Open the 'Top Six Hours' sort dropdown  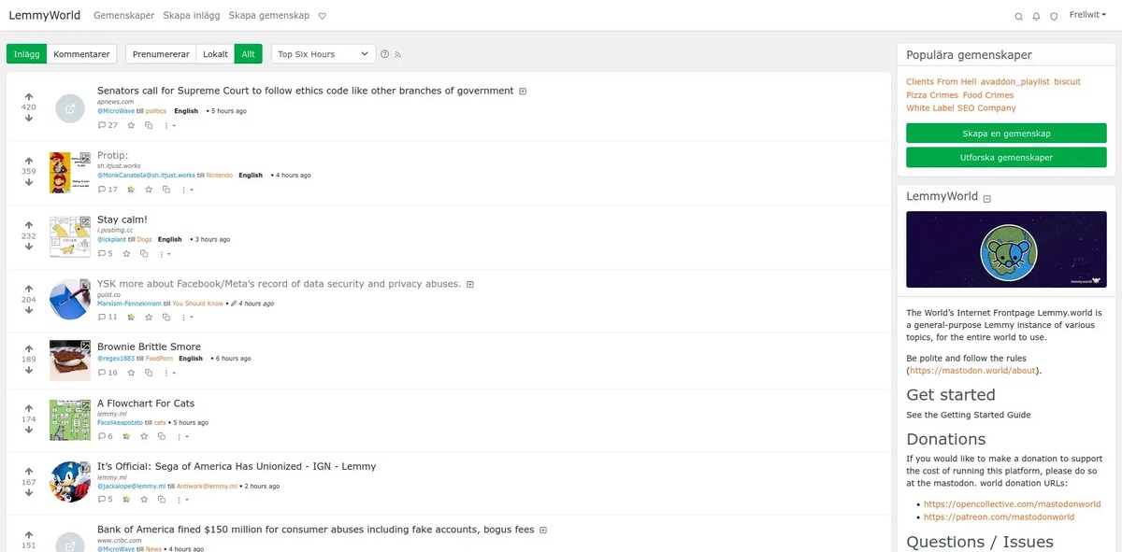coord(323,54)
